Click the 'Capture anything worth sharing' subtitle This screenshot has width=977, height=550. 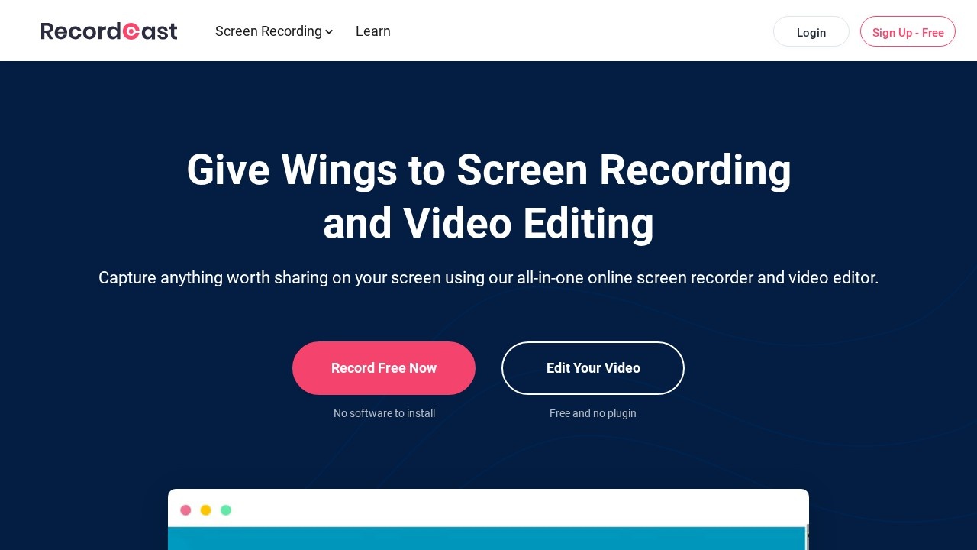pyautogui.click(x=488, y=277)
